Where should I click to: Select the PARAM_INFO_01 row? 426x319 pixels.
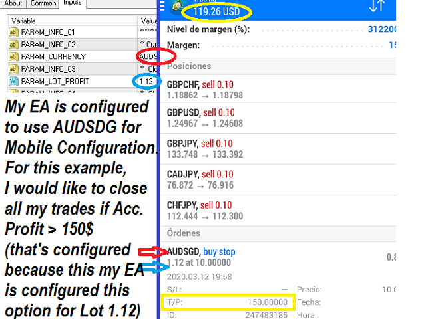click(x=83, y=32)
